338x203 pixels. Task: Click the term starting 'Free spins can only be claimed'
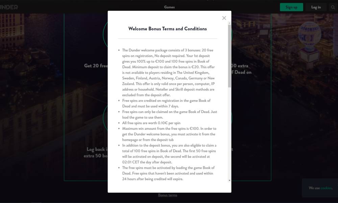point(170,115)
